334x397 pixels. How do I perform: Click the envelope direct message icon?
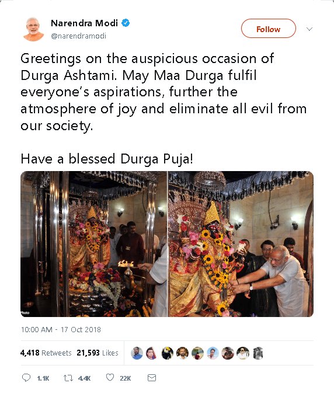pos(152,378)
